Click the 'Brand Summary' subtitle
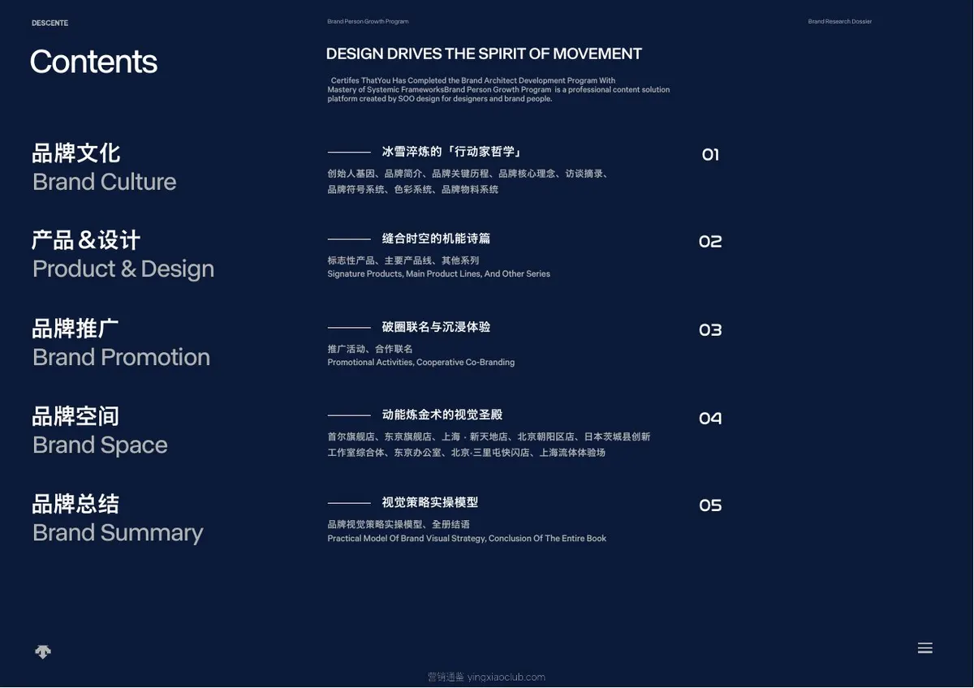Screen dimensions: 974x688 click(118, 532)
